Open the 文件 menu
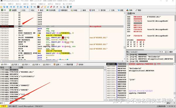Image resolution: width=176 pixels, height=108 pixels. [x=3, y=4]
